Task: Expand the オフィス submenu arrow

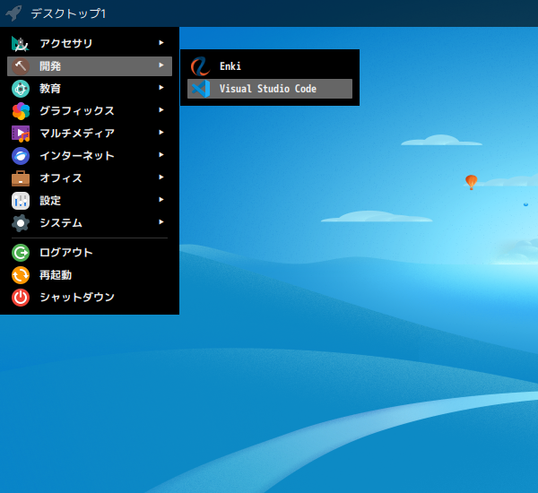Action: pos(161,177)
